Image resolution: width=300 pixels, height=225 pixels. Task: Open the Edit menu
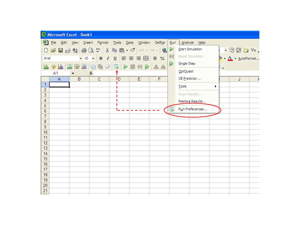[64, 42]
